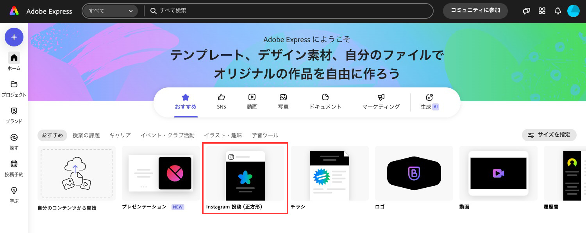Image resolution: width=586 pixels, height=233 pixels.
Task: Open the 履歴書 template card
Action: click(x=565, y=179)
